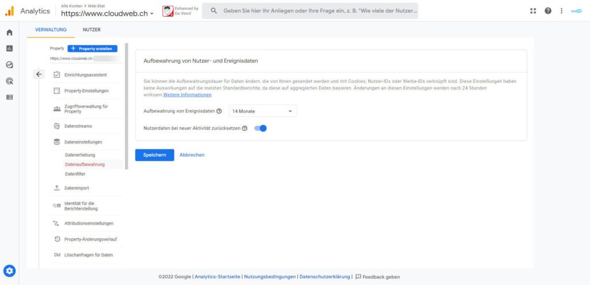This screenshot has width=590, height=285.
Task: Open Datenfilter submenu item
Action: pyautogui.click(x=75, y=174)
